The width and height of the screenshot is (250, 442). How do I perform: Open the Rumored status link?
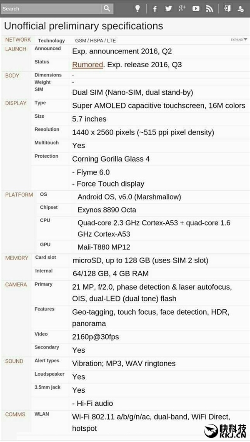pos(87,65)
